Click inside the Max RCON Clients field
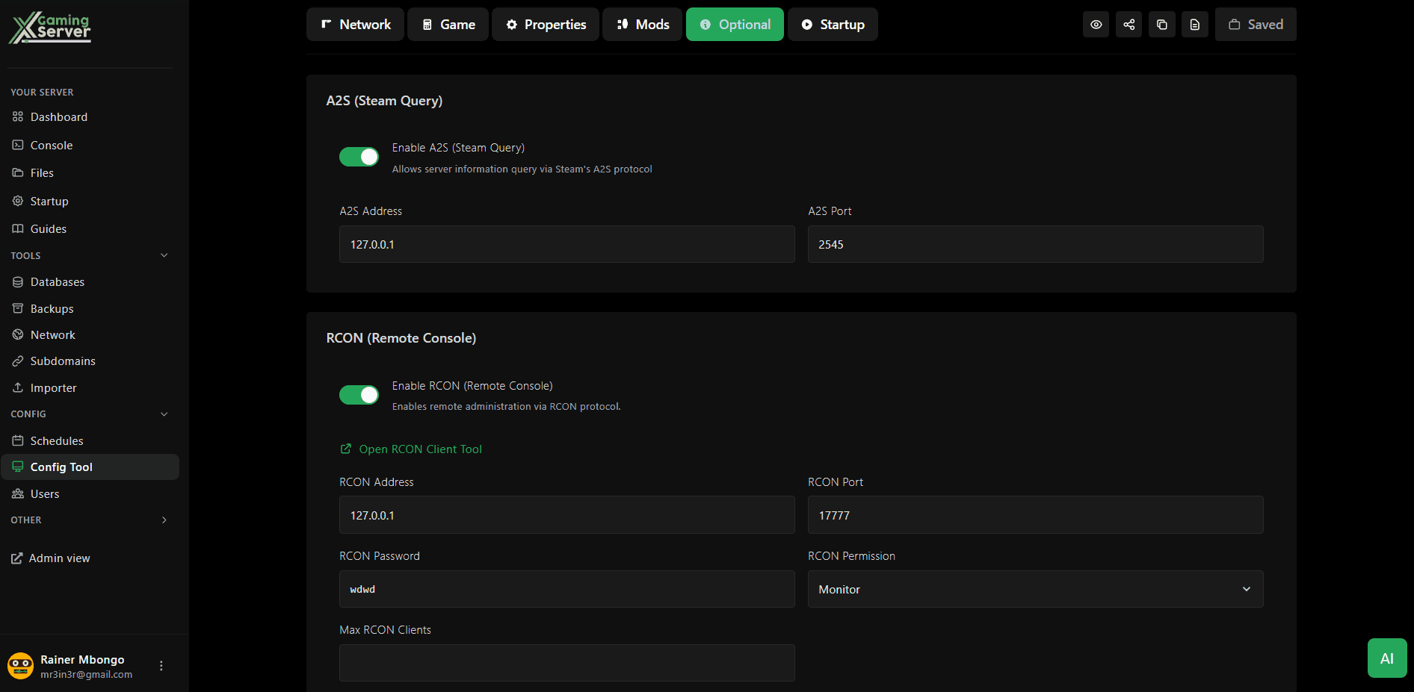Image resolution: width=1414 pixels, height=692 pixels. [566, 663]
